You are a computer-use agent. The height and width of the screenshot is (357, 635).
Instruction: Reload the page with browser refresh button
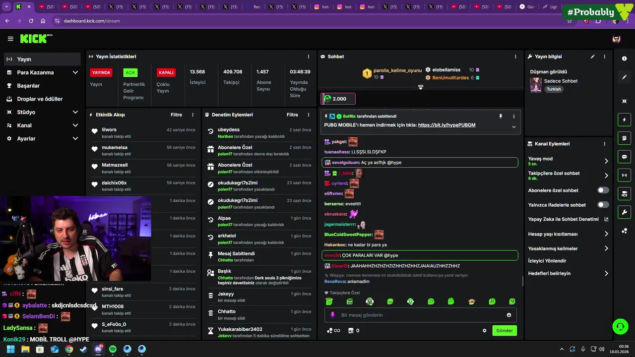[x=31, y=21]
